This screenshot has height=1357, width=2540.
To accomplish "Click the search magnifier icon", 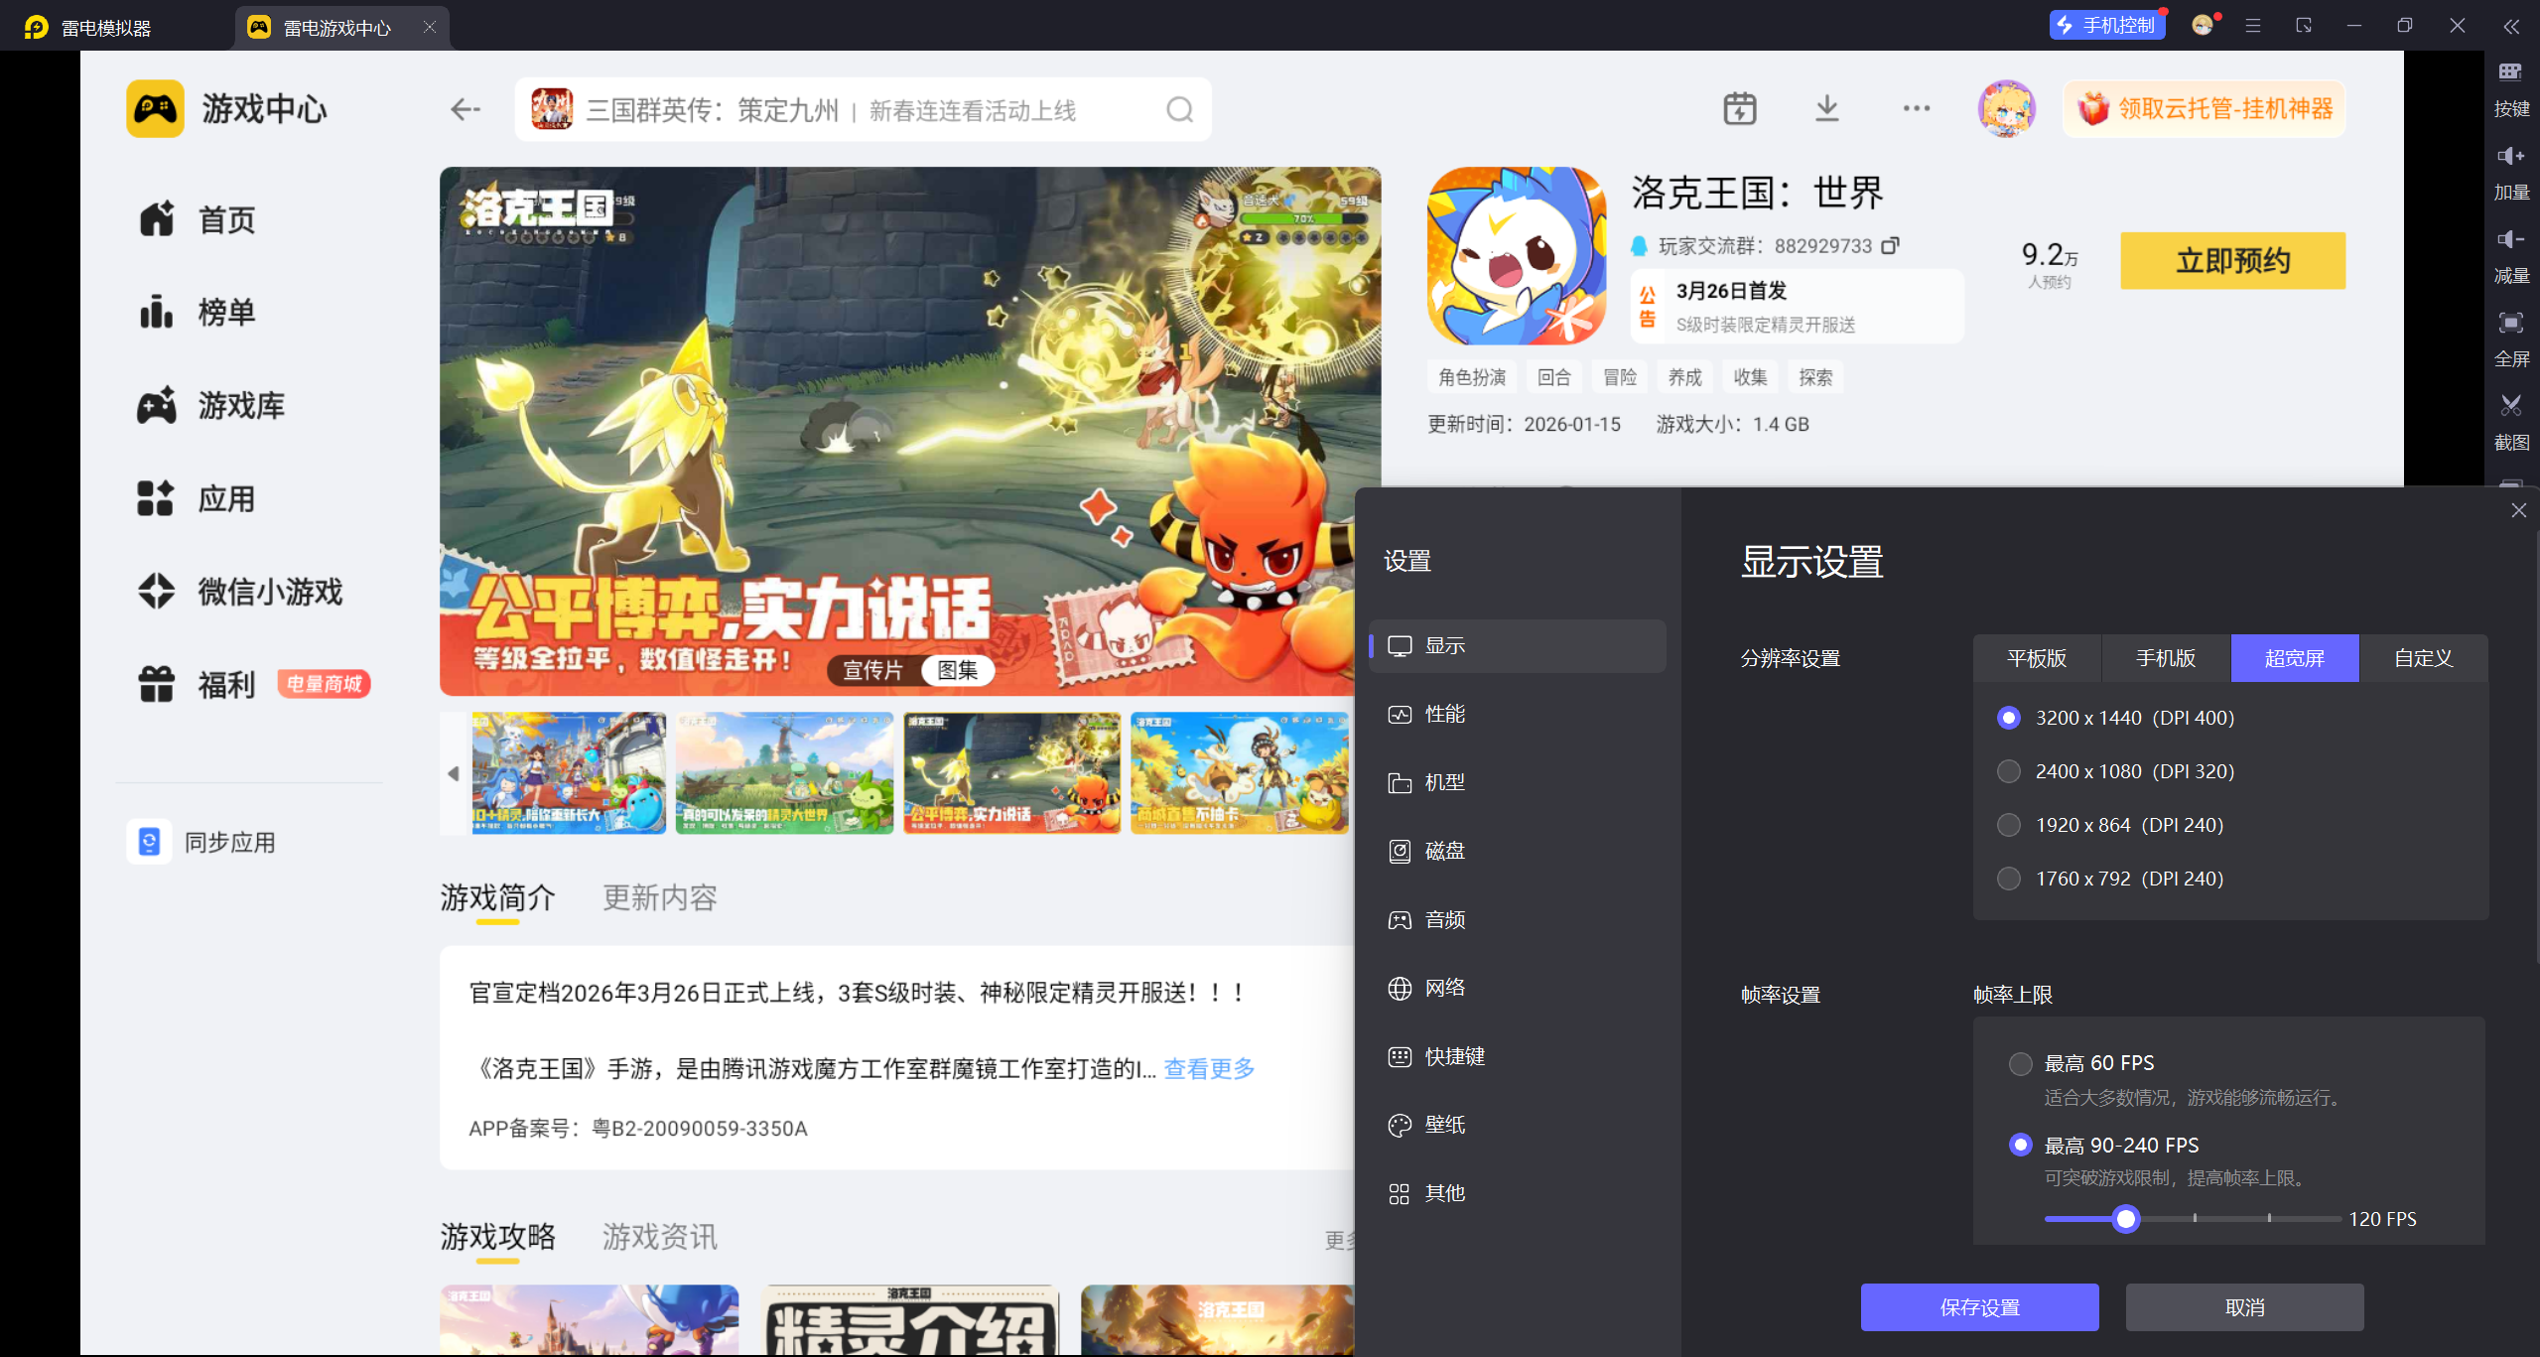I will [1179, 109].
